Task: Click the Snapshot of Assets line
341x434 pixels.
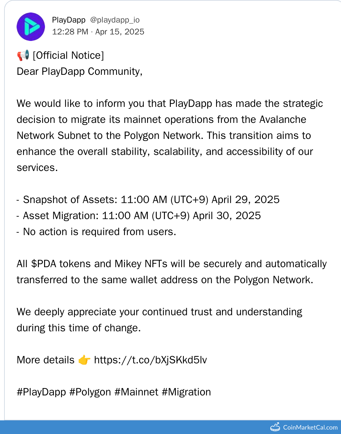Action: (x=151, y=199)
